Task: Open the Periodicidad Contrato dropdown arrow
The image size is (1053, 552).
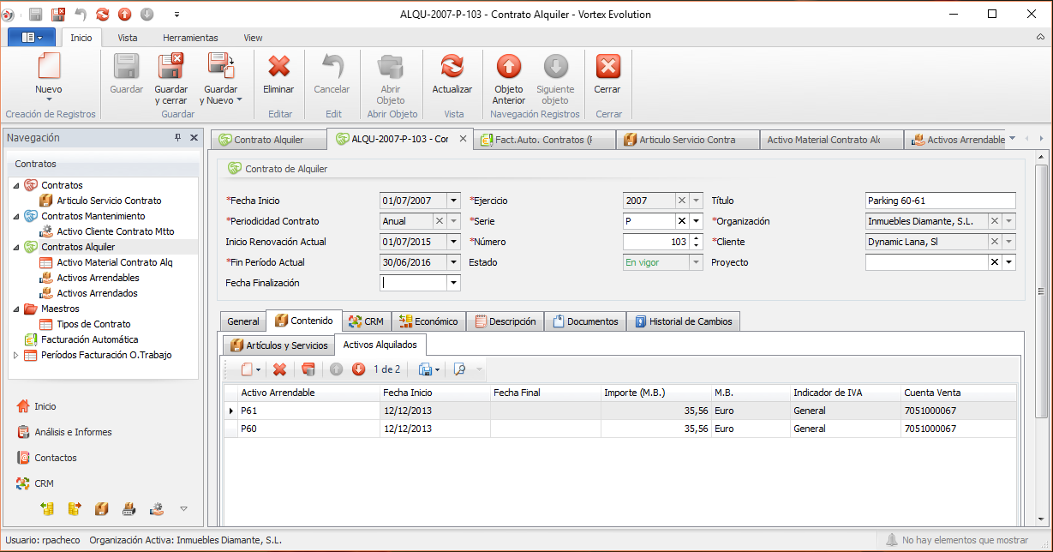Action: [454, 221]
